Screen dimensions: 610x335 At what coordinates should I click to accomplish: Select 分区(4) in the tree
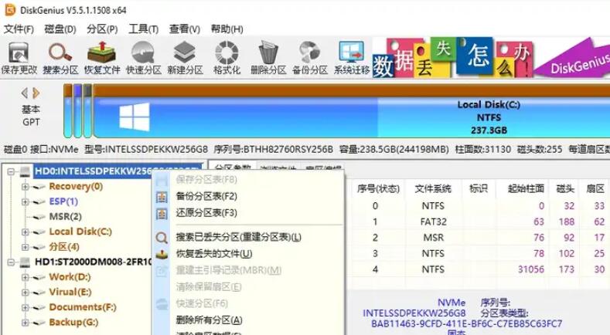tap(64, 247)
